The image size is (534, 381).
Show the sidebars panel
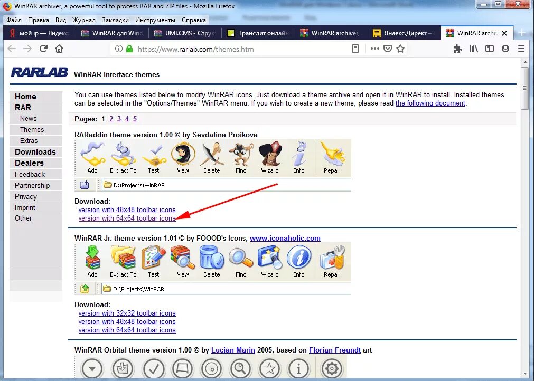coord(490,49)
